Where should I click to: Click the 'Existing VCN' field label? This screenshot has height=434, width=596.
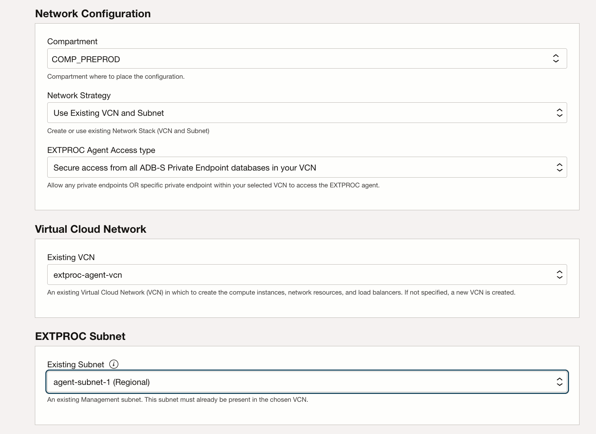point(71,257)
